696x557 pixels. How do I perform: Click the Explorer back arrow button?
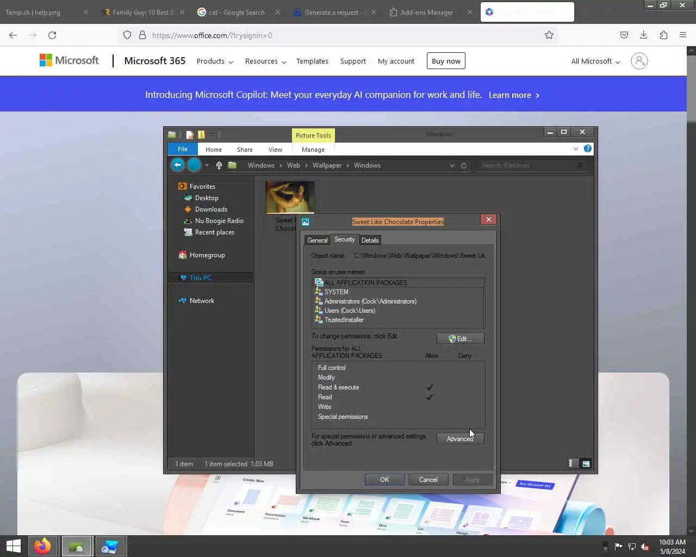(x=177, y=165)
